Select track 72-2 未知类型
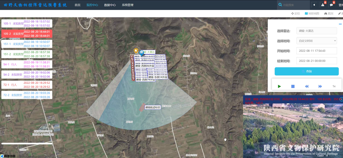This screenshot has width=343, height=158. tap(27, 95)
